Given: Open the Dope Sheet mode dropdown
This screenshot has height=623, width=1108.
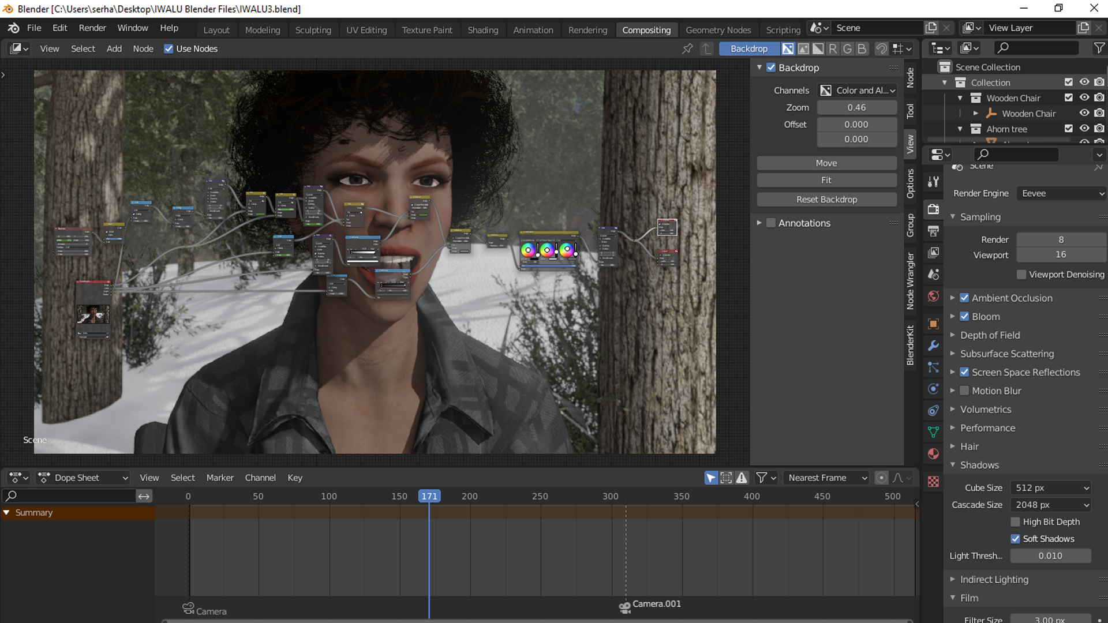Looking at the screenshot, I should (84, 478).
